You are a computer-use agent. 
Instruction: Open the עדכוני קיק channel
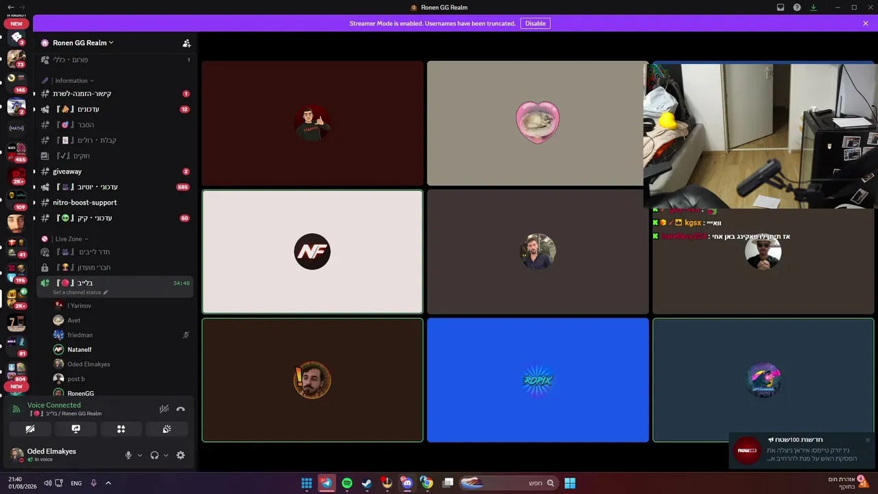coord(115,218)
